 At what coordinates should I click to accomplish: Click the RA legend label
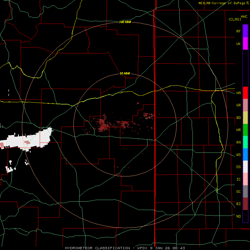[x=238, y=142]
